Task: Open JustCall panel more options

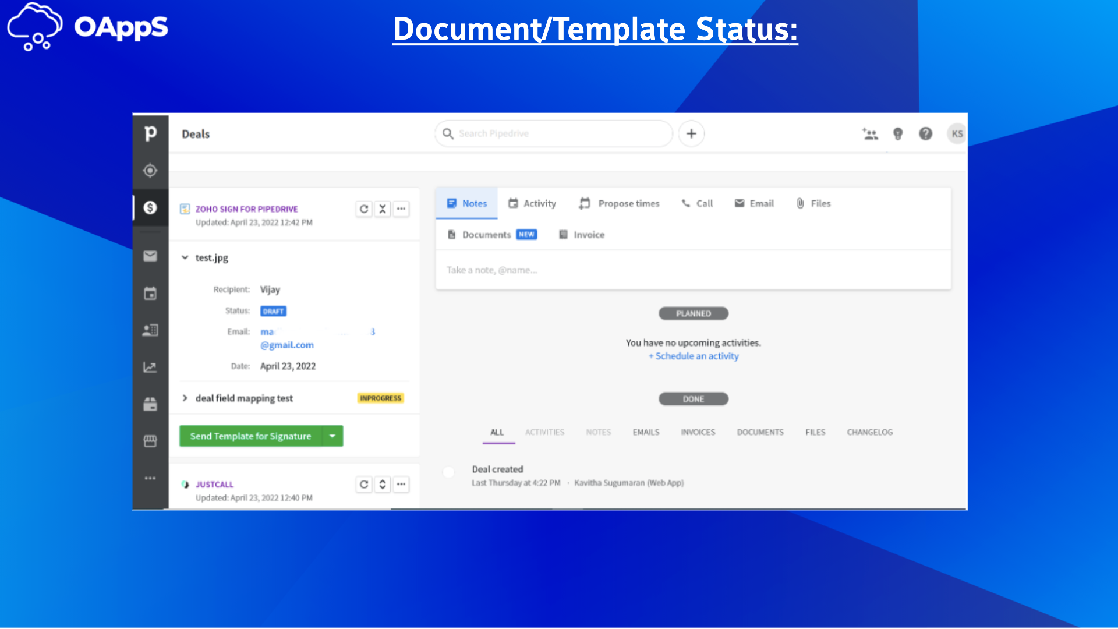Action: pyautogui.click(x=401, y=485)
